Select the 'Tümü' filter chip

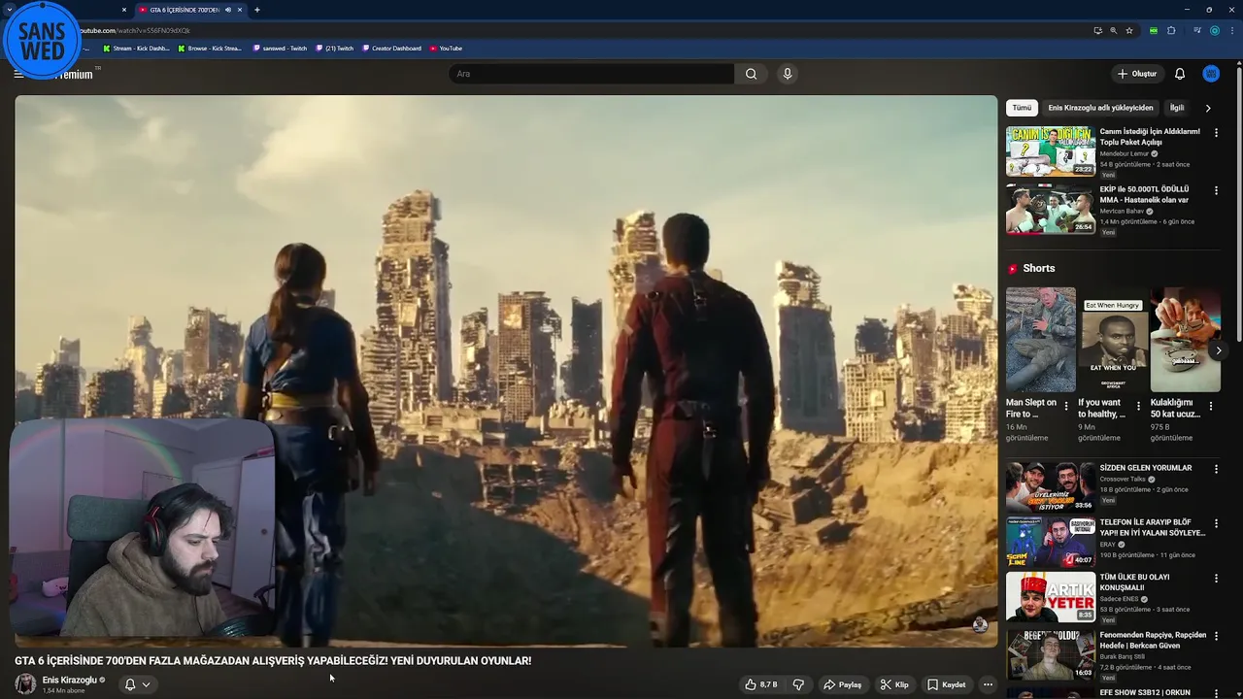(1023, 108)
